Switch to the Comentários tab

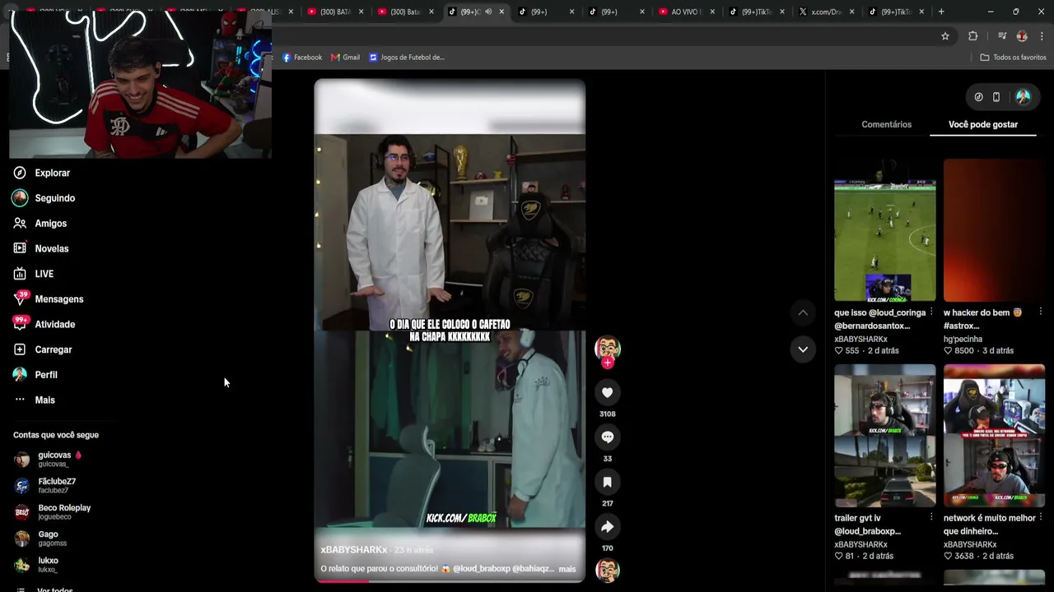coord(886,124)
